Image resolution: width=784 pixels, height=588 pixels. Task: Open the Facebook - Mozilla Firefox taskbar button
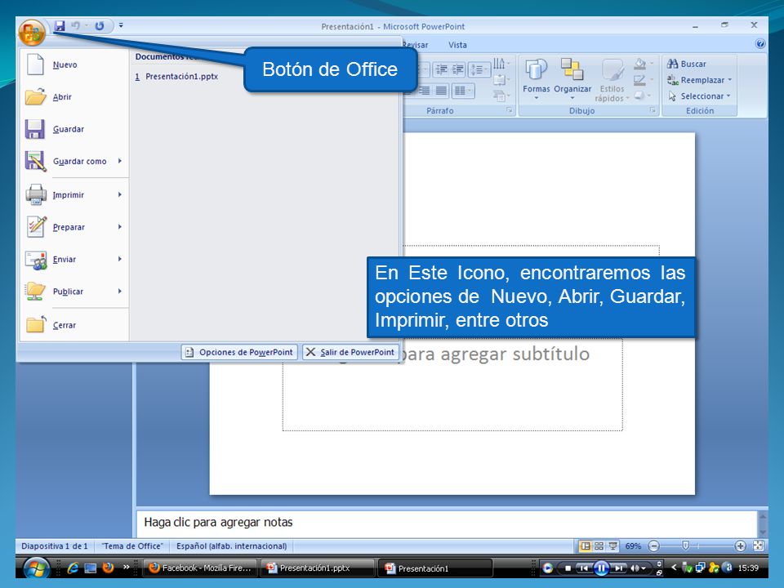[x=201, y=568]
